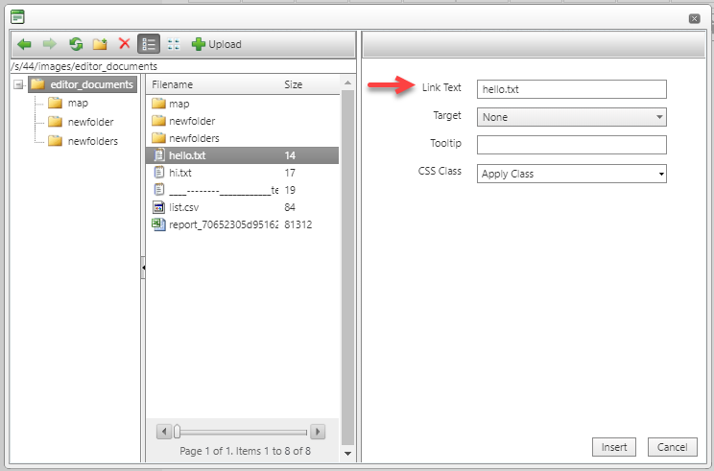Viewport: 714px width, 471px height.
Task: Switch to list view mode
Action: point(149,44)
